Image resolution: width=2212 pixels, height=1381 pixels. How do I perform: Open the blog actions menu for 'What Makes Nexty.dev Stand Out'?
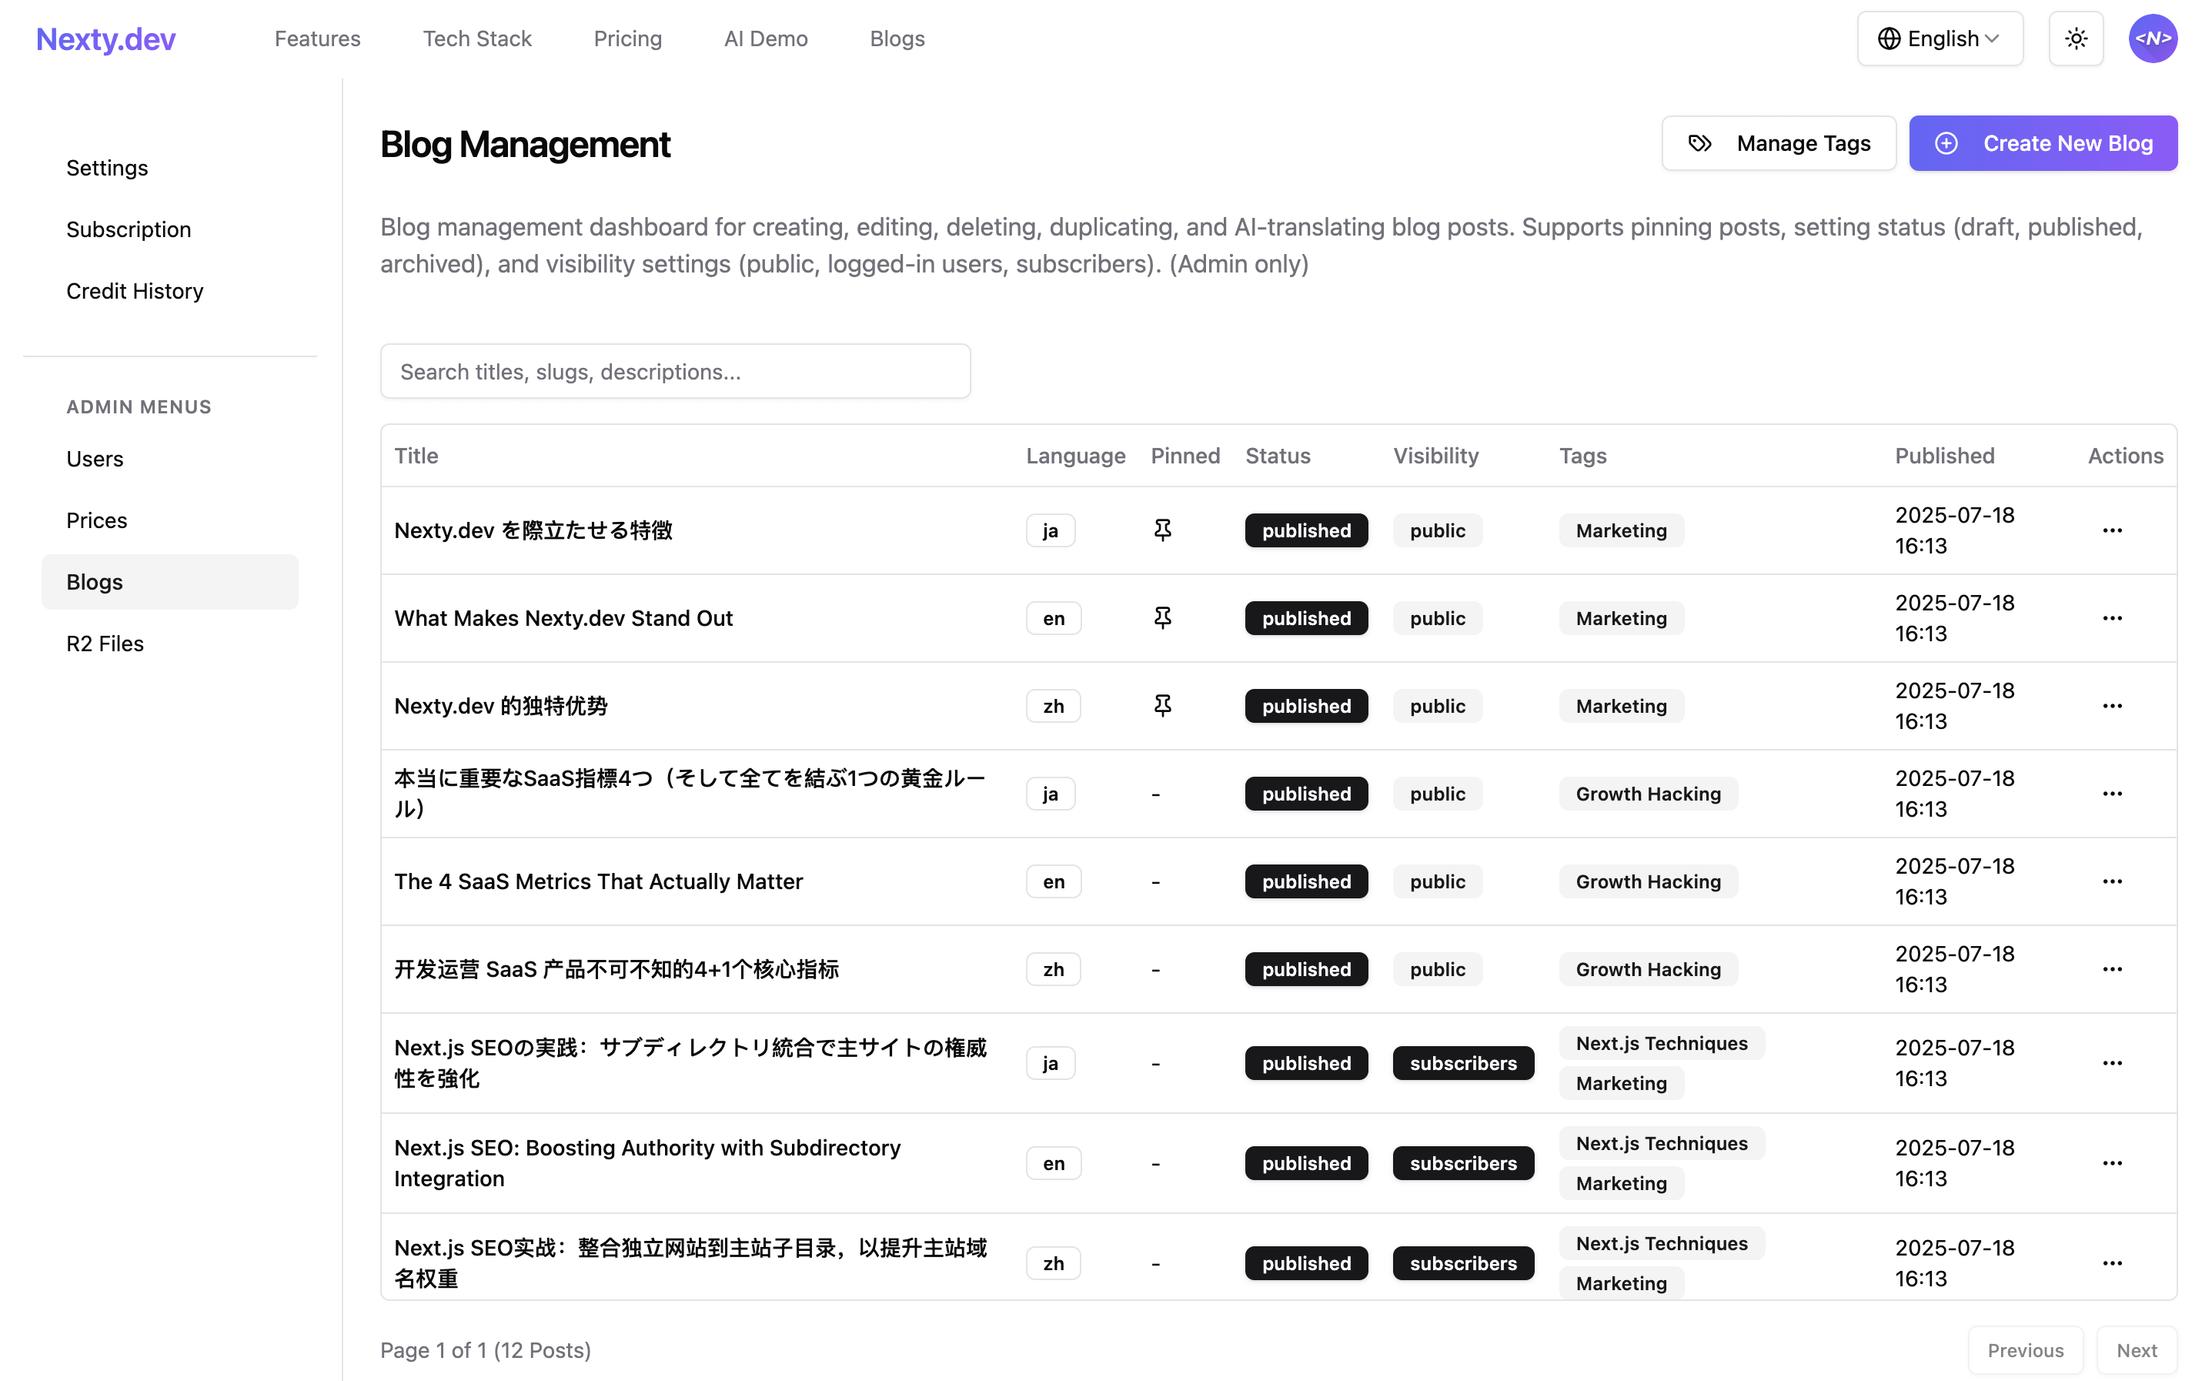(x=2113, y=617)
